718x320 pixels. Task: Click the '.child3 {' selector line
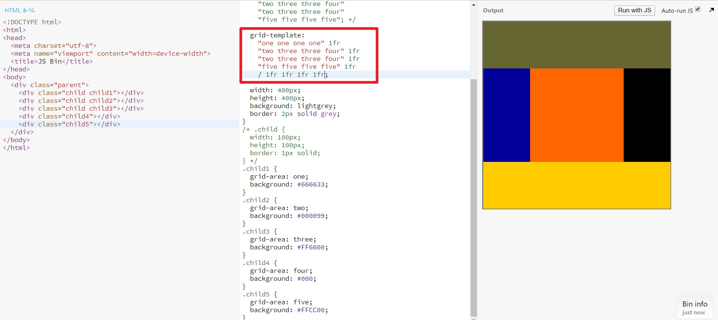260,231
